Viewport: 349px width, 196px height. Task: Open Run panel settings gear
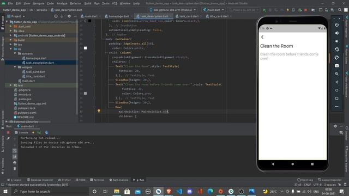pos(335,126)
